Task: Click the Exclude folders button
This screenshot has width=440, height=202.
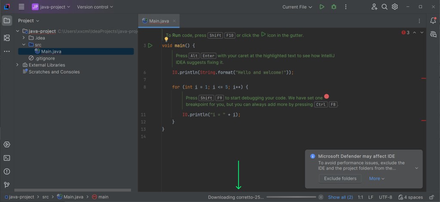Action: 340,178
